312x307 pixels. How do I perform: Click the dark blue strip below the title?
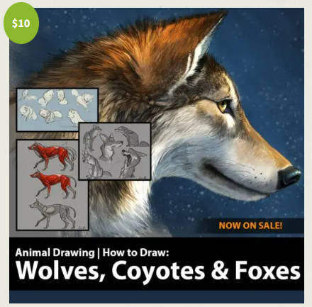point(157,297)
